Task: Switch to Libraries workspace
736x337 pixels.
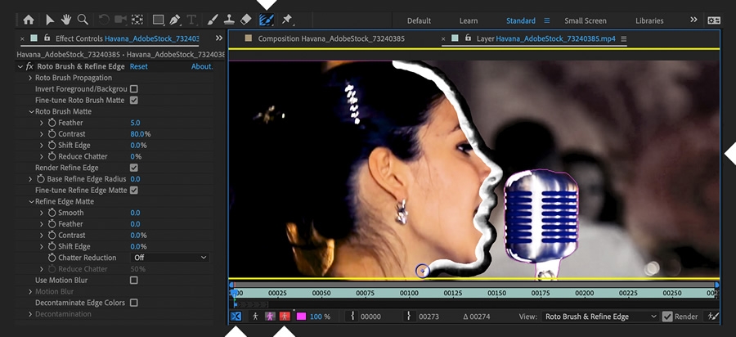Action: pyautogui.click(x=649, y=20)
